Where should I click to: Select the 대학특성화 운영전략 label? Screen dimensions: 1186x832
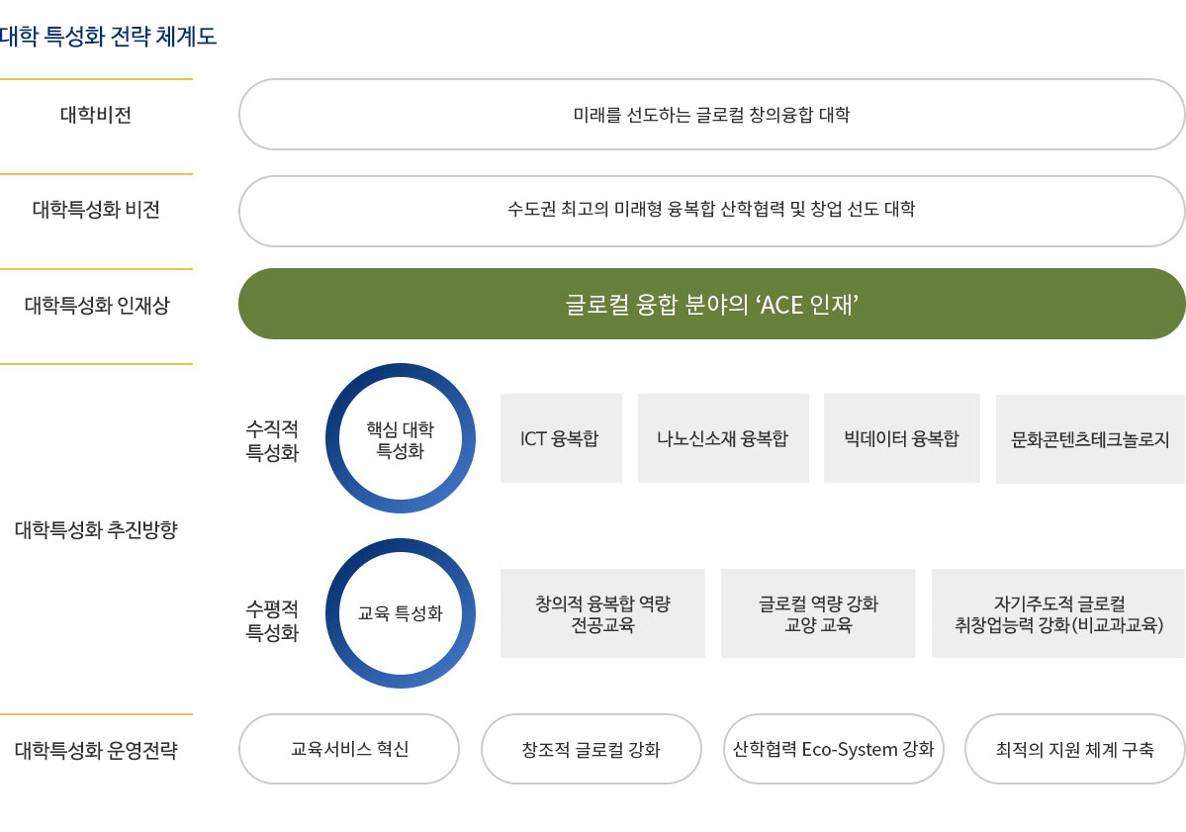[x=96, y=750]
